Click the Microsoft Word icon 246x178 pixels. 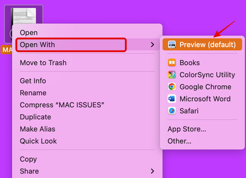[172, 99]
